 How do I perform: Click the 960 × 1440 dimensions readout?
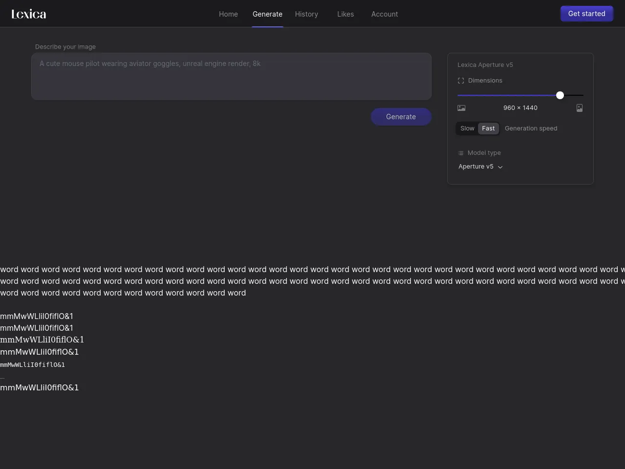521,108
